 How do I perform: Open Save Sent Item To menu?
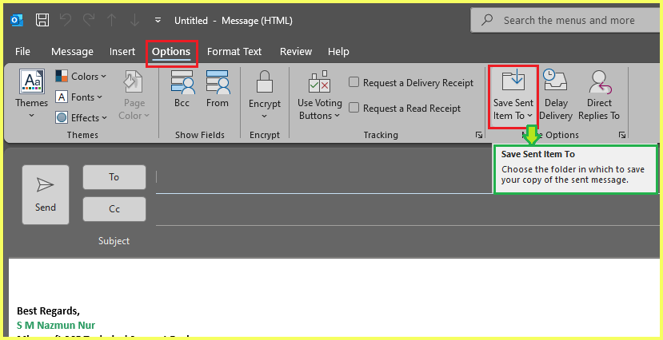point(513,96)
